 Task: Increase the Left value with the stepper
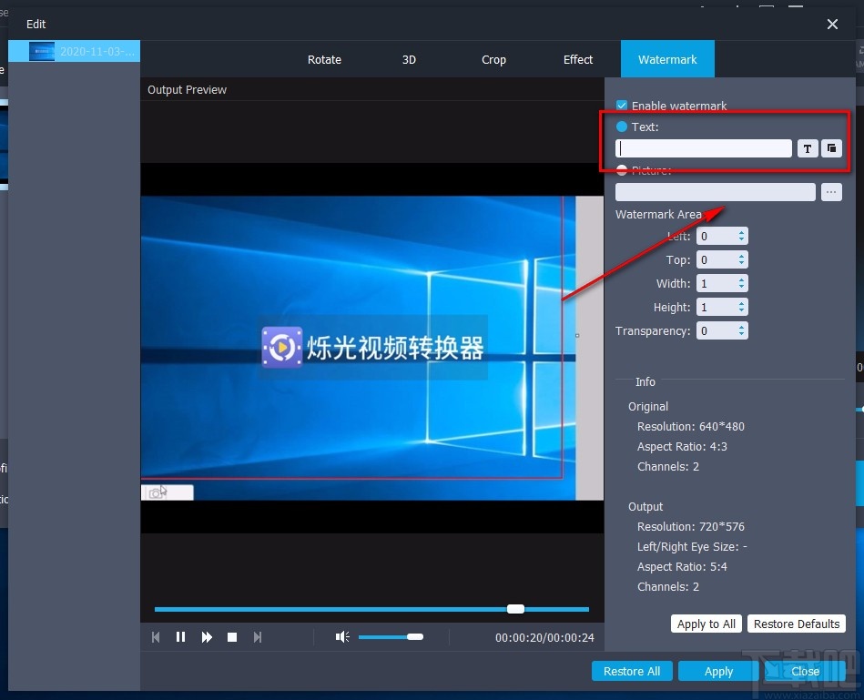739,232
